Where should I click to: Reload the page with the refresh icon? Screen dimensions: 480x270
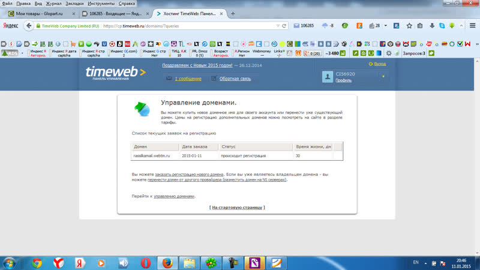[x=284, y=26]
